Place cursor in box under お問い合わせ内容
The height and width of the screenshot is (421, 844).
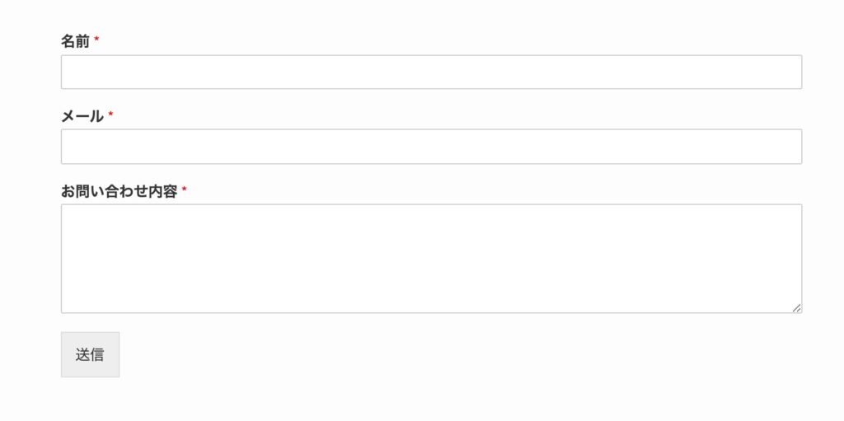point(431,259)
